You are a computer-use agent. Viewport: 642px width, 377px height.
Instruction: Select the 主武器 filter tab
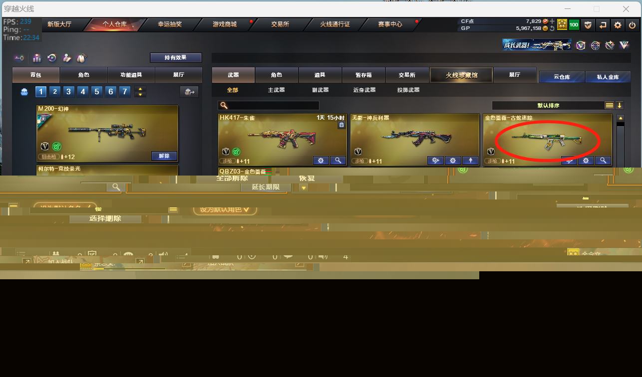[276, 90]
